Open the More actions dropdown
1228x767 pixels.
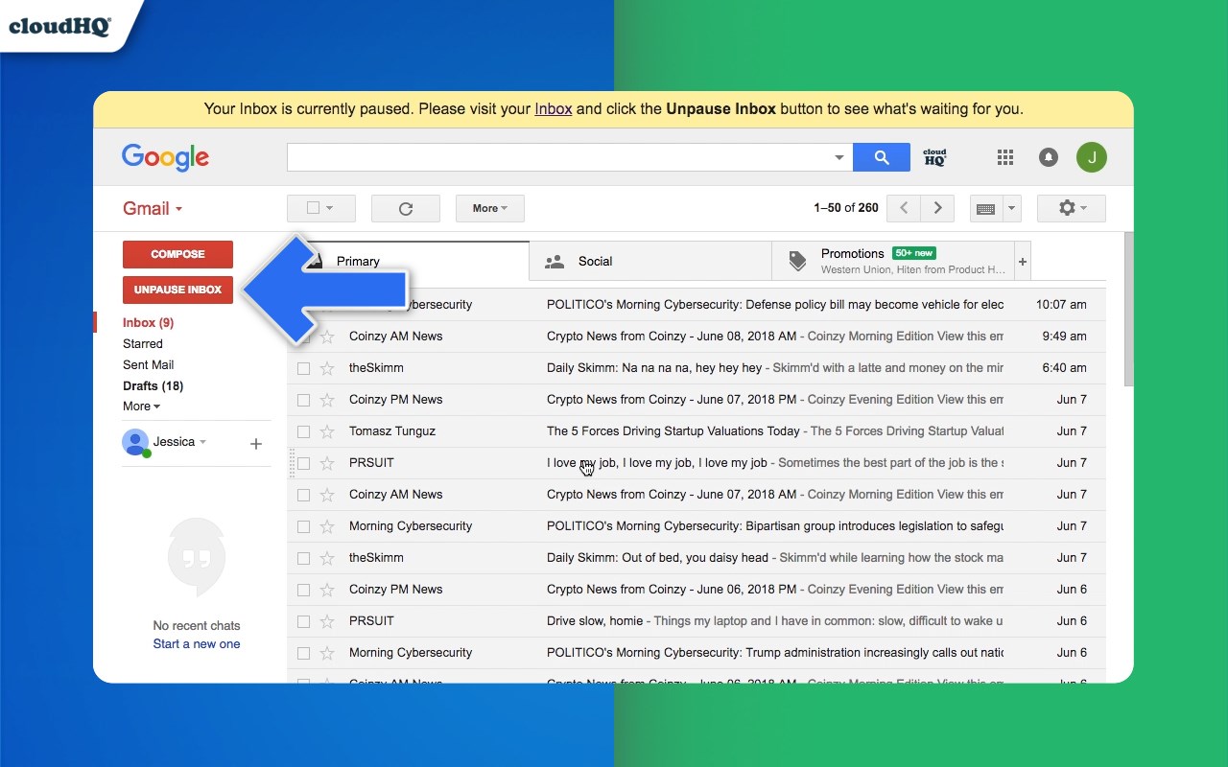(490, 208)
